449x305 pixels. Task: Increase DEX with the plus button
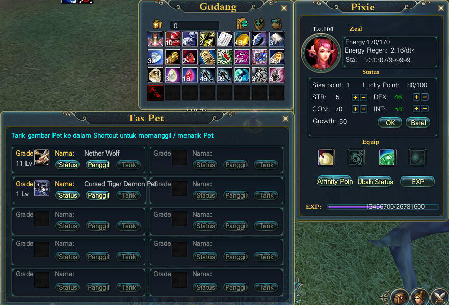point(416,97)
